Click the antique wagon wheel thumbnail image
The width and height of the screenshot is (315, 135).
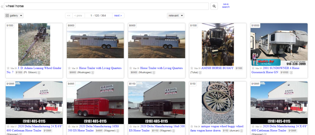217,102
